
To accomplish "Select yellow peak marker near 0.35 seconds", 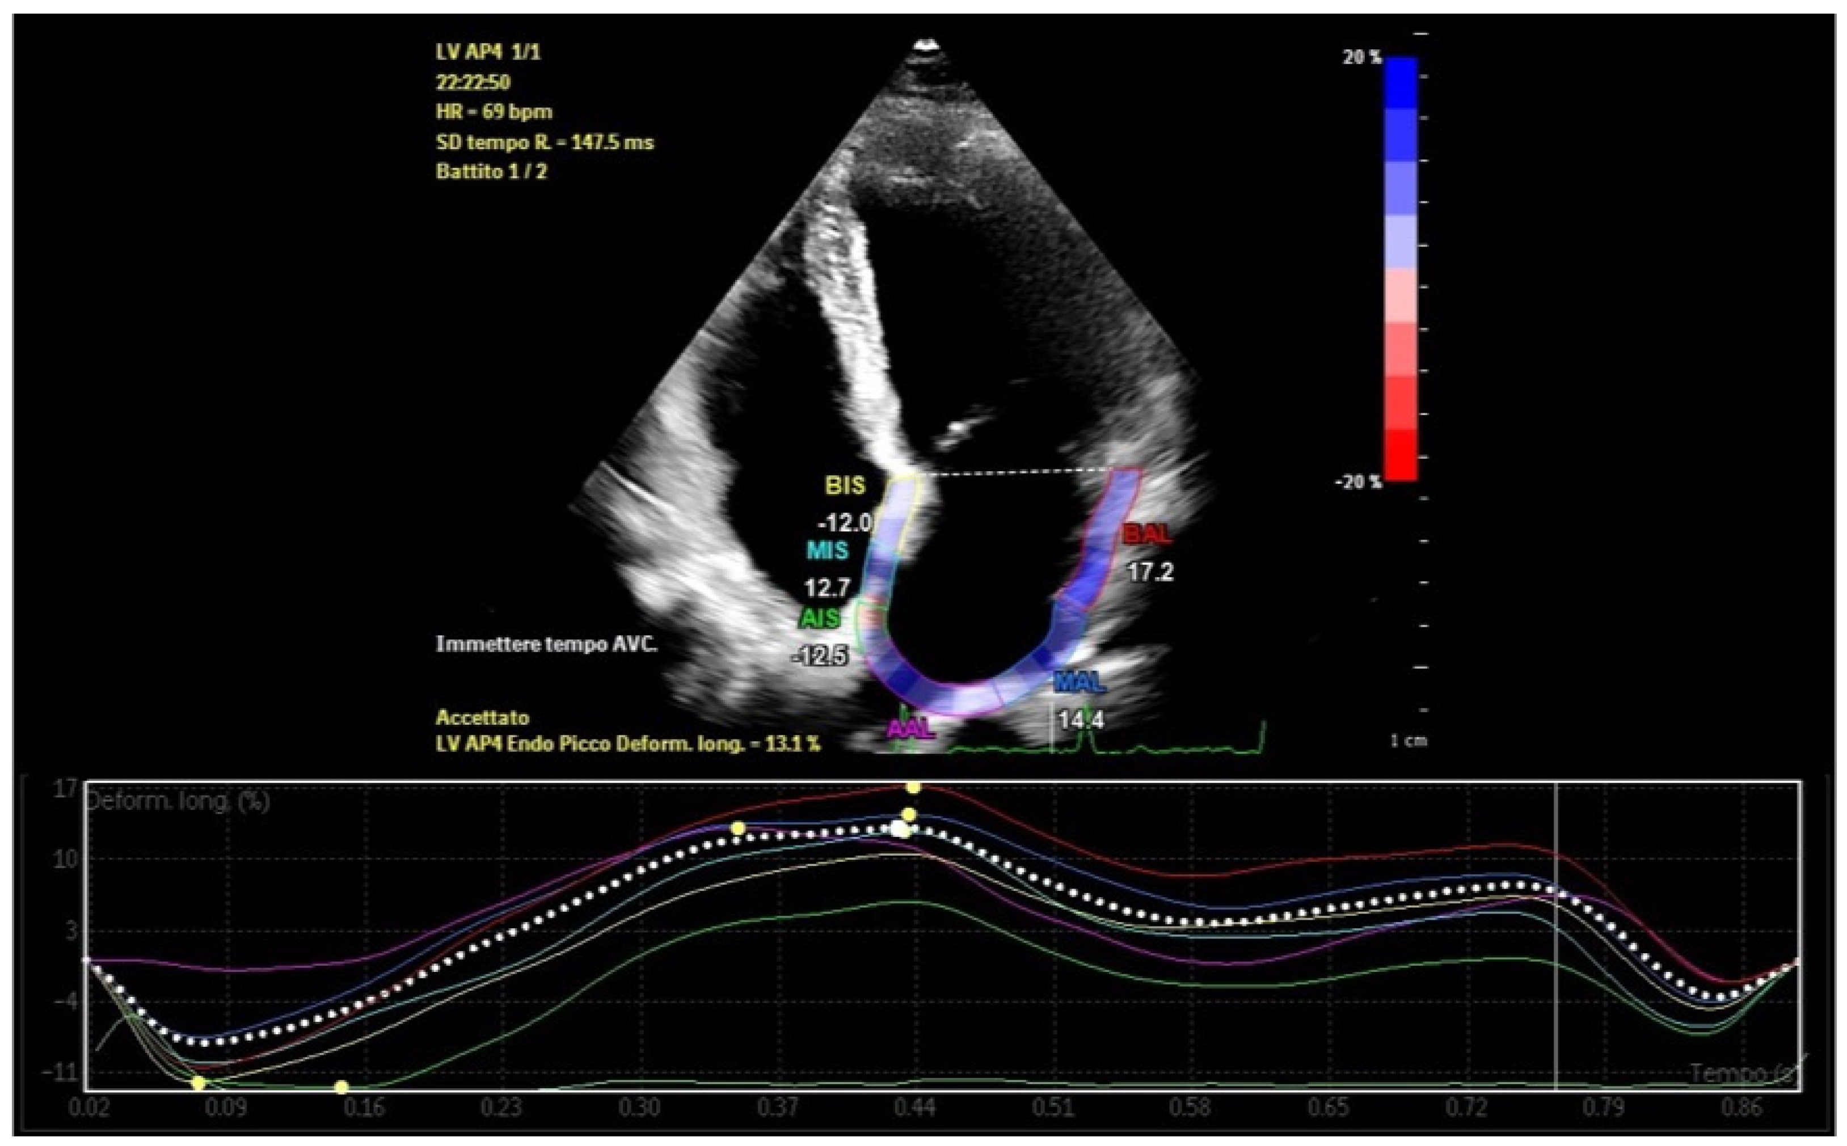I will coord(738,828).
